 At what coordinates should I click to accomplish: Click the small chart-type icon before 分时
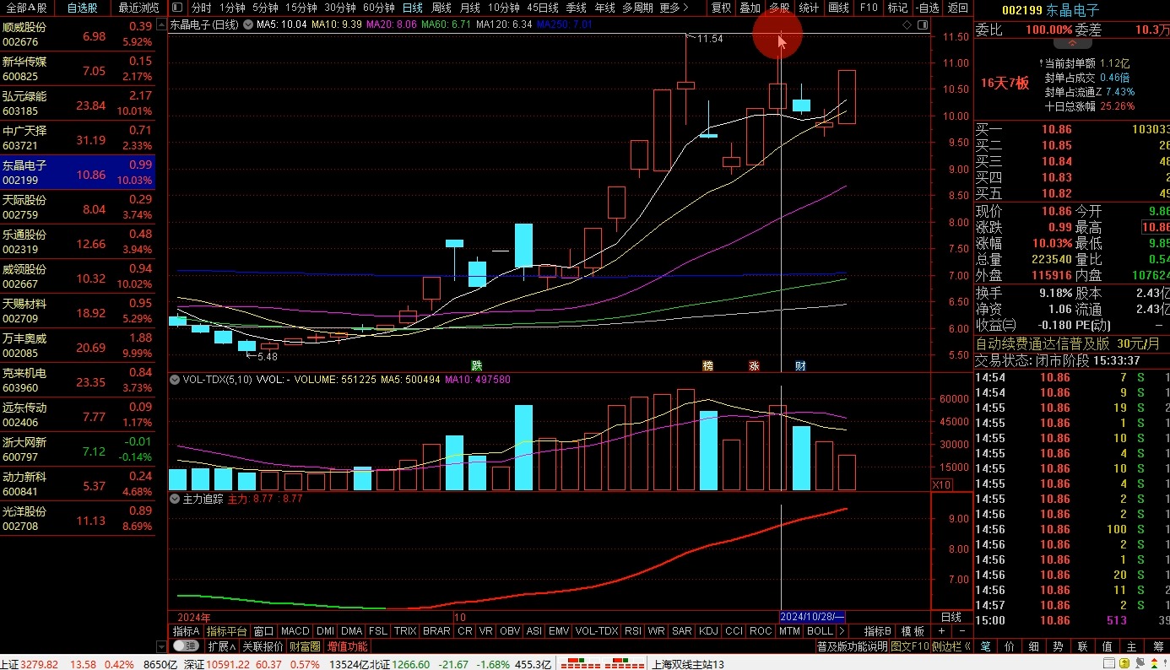pos(178,8)
